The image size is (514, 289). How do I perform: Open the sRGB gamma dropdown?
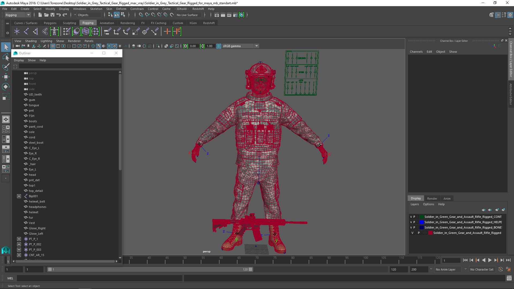pyautogui.click(x=256, y=46)
